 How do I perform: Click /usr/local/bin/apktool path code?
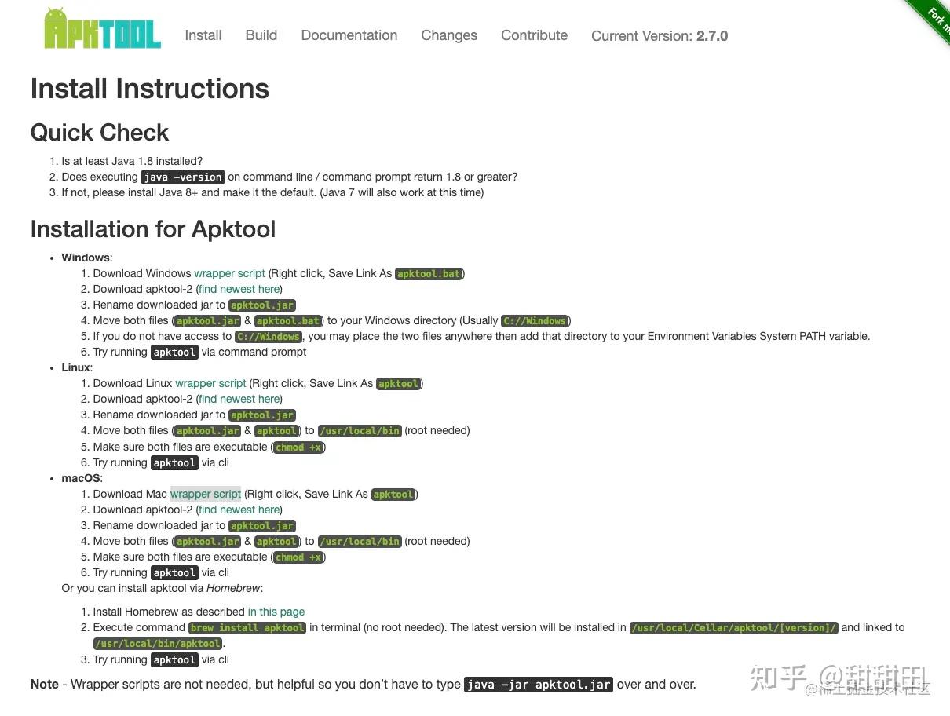[x=158, y=644]
